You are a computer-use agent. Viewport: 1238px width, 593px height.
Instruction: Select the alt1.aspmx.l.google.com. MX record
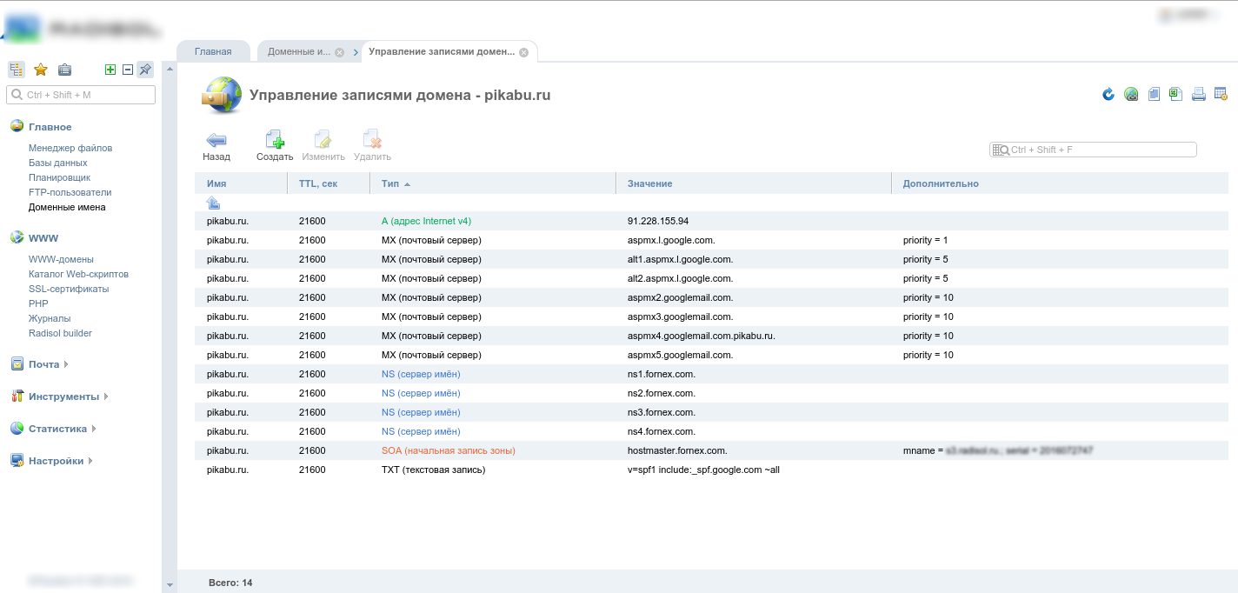tap(711, 259)
